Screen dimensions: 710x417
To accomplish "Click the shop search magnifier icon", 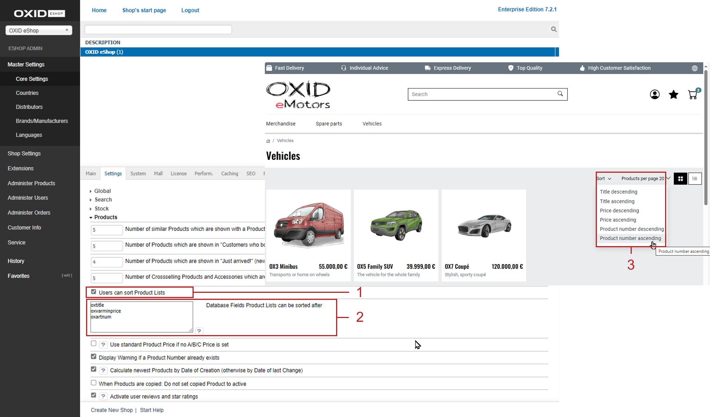I will [560, 94].
